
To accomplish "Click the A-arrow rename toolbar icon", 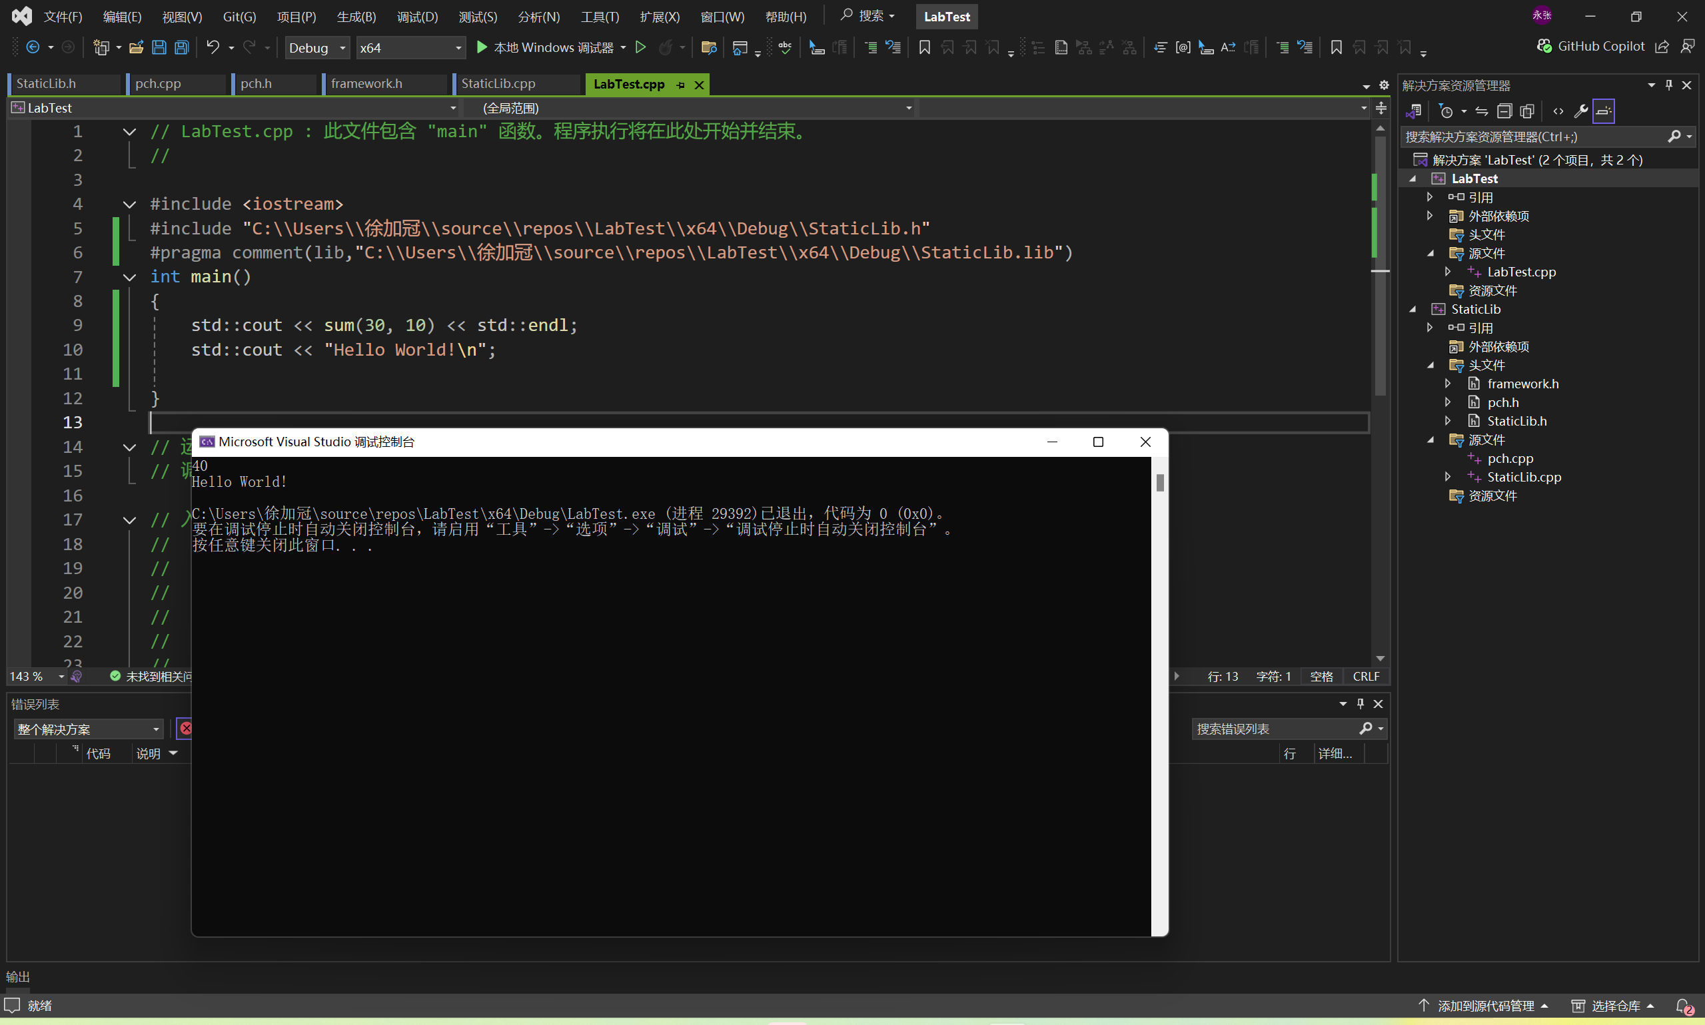I will (x=1229, y=47).
